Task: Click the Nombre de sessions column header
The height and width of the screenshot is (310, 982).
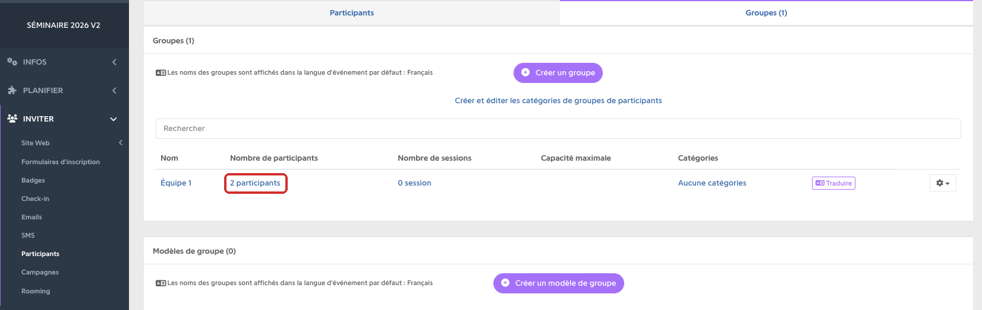Action: pos(435,158)
